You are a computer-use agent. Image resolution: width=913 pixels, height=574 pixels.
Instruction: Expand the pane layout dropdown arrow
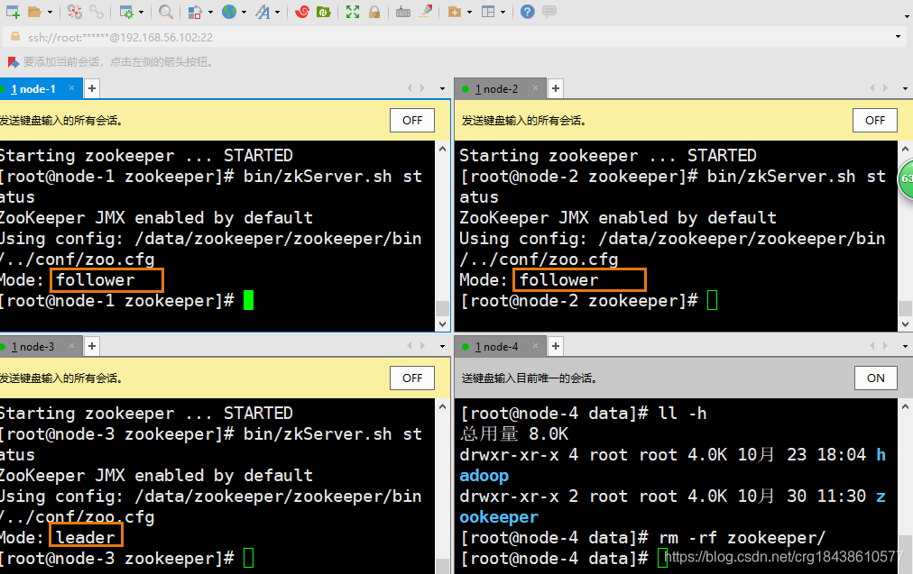[503, 13]
